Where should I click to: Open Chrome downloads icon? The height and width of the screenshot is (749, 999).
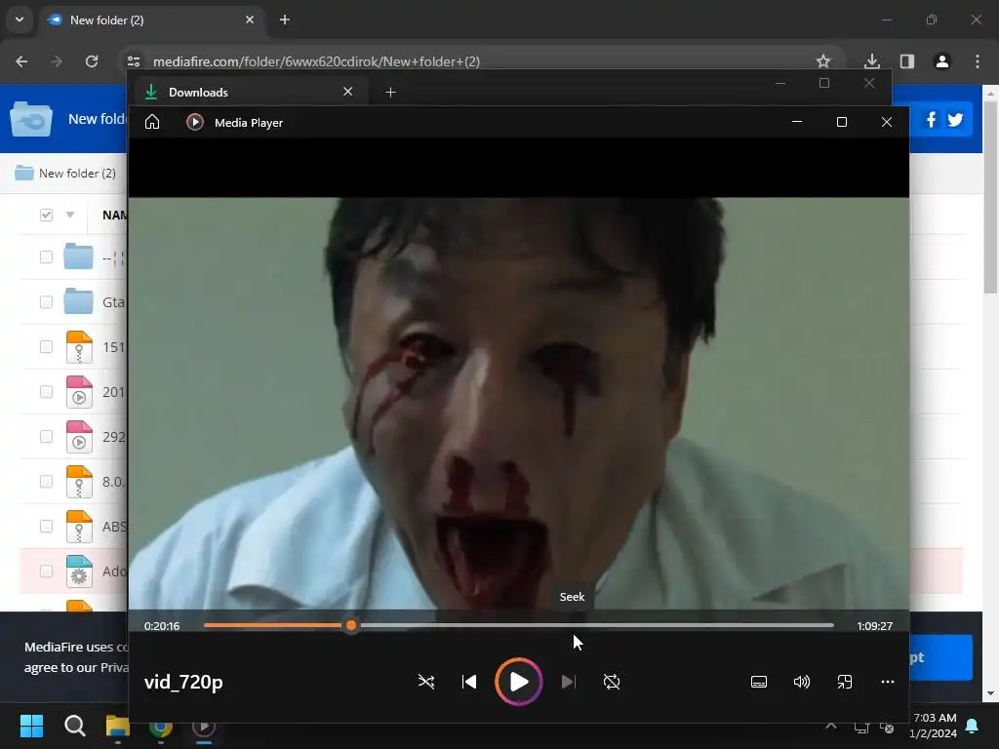point(872,61)
